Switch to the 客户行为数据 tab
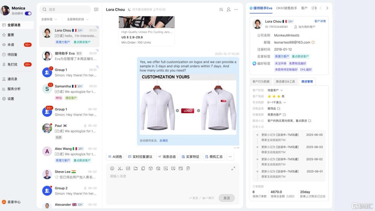This screenshot has width=375, height=211. click(261, 82)
